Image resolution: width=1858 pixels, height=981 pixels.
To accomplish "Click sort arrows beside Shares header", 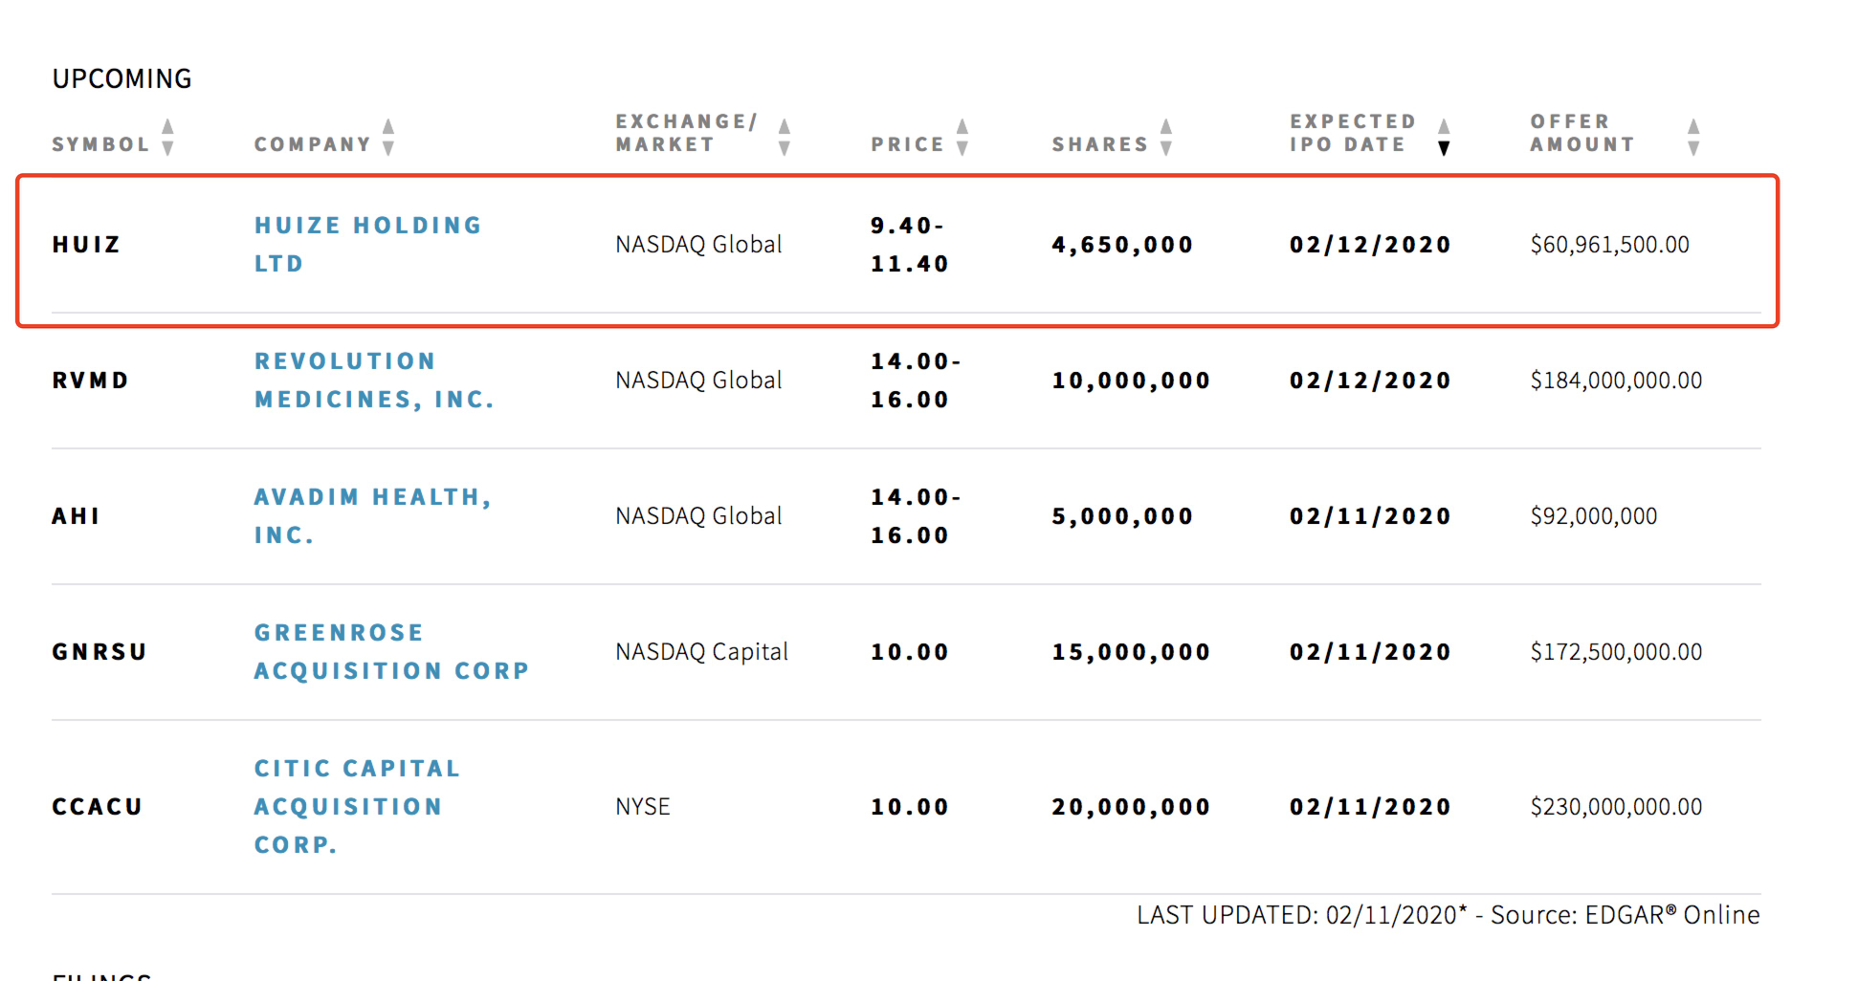I will click(x=1166, y=137).
